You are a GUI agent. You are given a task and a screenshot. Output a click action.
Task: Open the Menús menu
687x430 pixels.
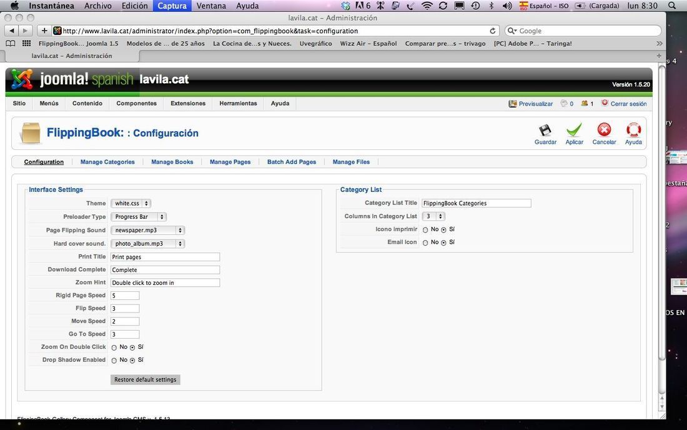point(49,104)
